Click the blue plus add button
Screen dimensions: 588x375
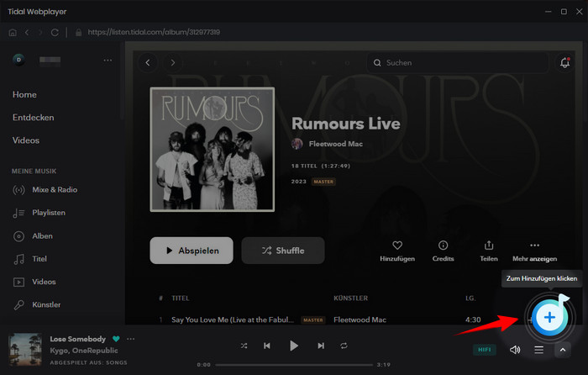pos(549,318)
